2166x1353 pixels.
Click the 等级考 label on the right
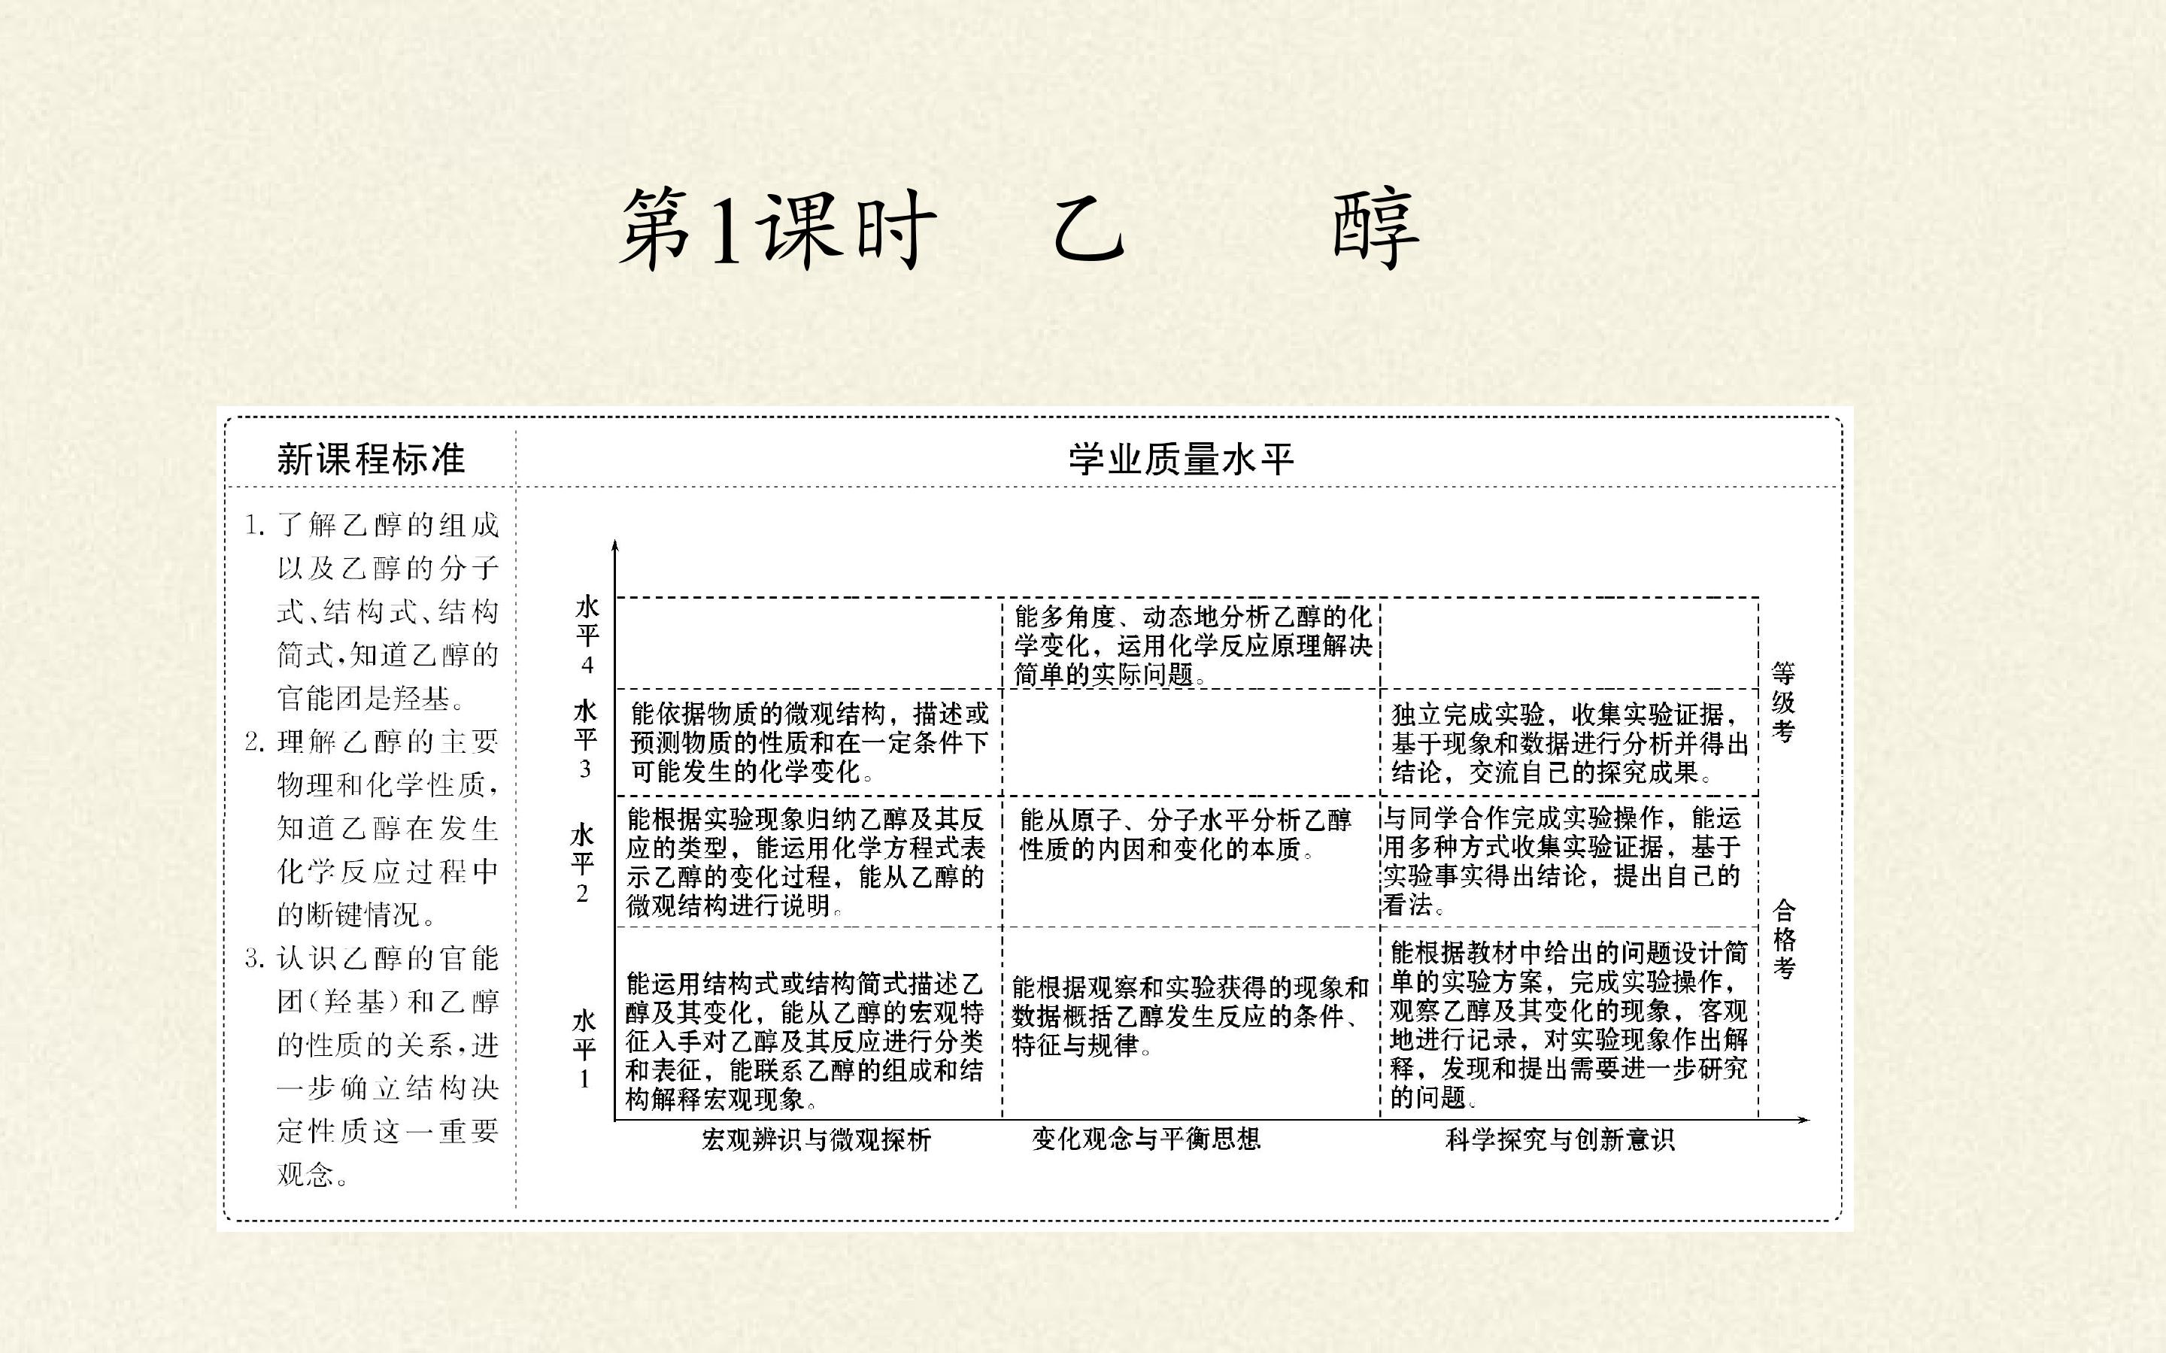[1783, 702]
